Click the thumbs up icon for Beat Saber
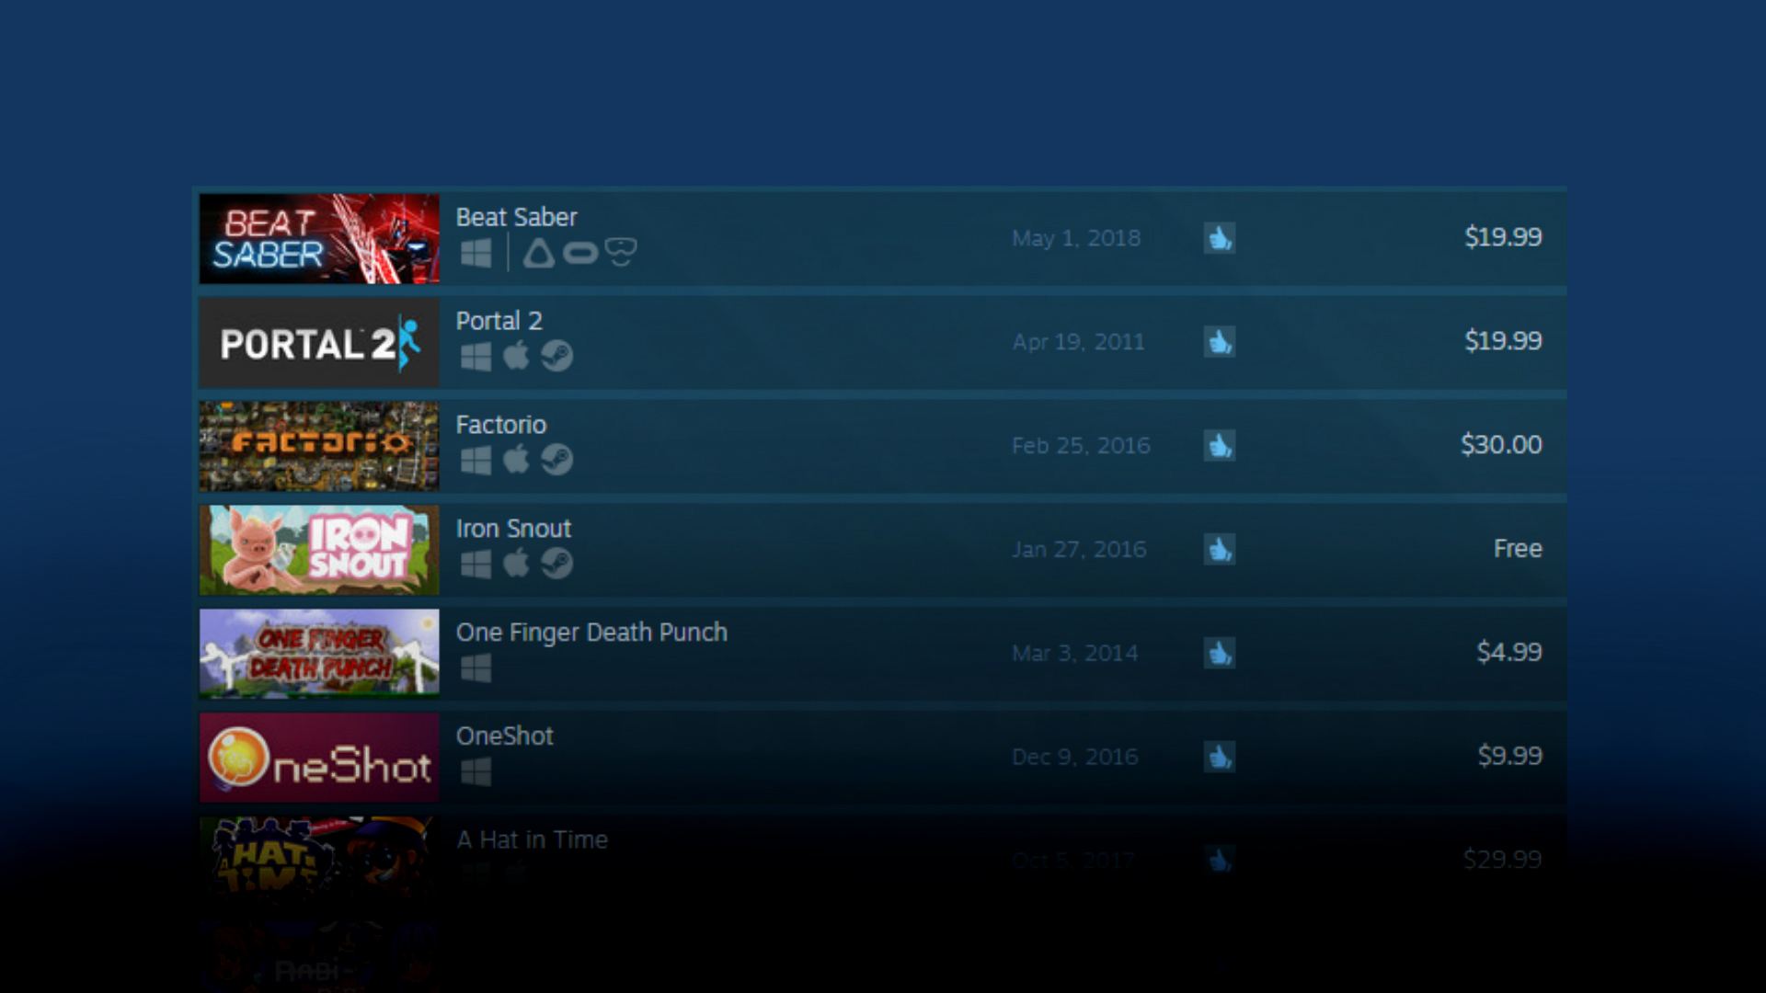Screen dimensions: 1766x993 [x=1219, y=236]
